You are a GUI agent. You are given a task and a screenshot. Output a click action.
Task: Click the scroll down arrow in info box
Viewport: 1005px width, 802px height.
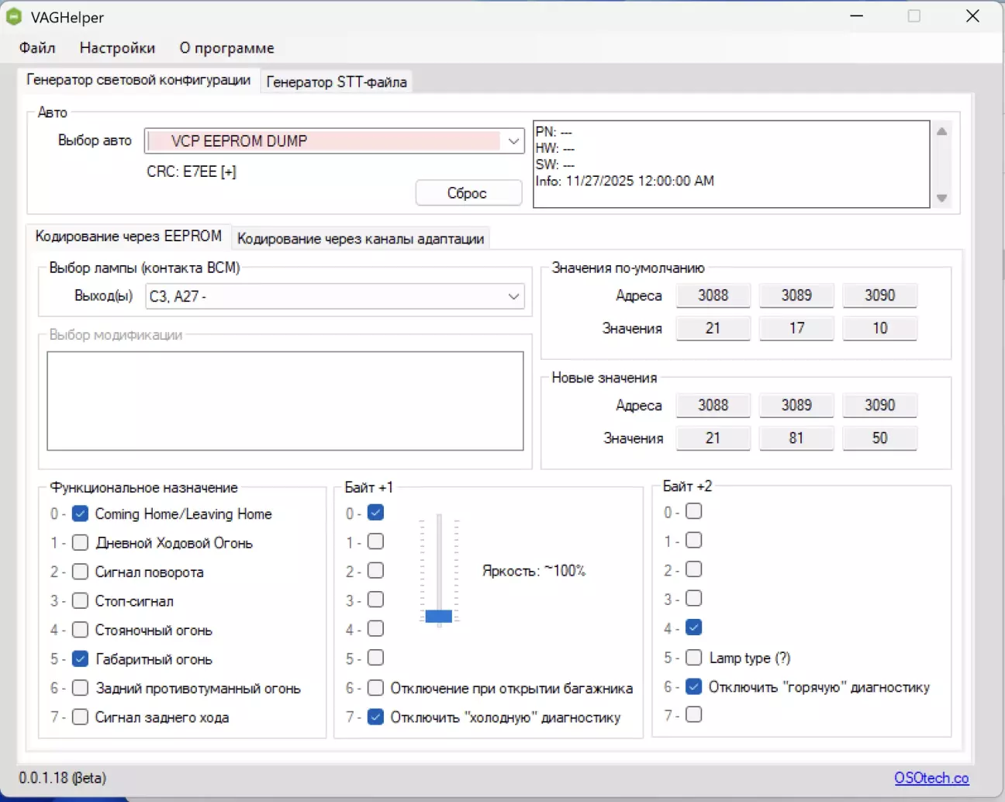[941, 198]
